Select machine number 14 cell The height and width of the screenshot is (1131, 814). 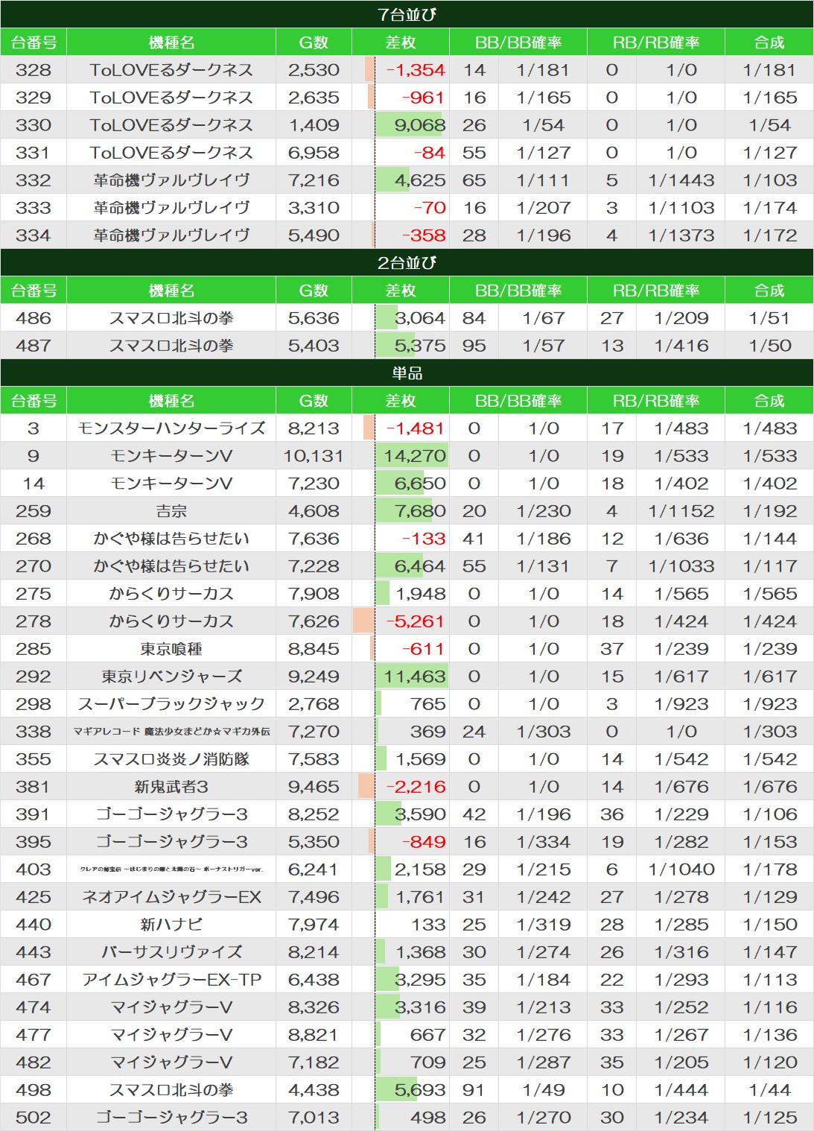tap(34, 484)
